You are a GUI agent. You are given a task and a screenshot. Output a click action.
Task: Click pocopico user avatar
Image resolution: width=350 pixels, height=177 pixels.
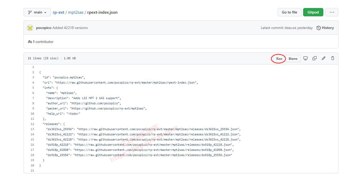tap(30, 28)
